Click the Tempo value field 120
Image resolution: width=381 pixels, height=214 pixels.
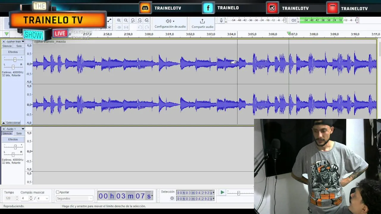point(10,198)
